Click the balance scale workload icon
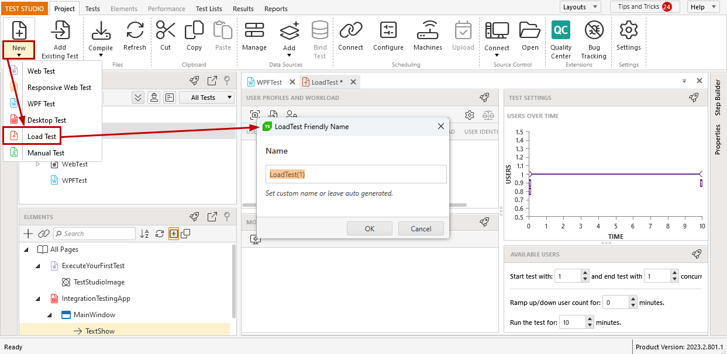The image size is (727, 354). click(x=488, y=115)
